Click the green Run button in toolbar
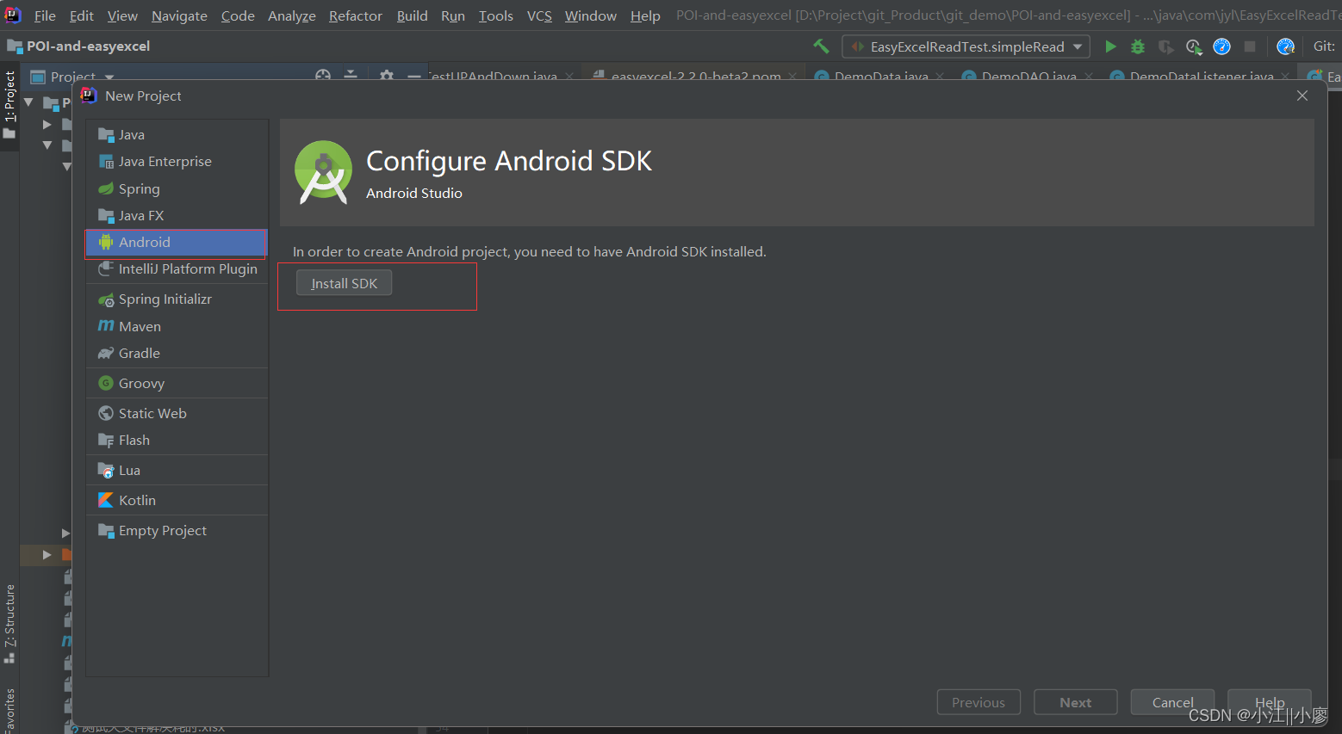Screen dimensions: 1342x734 [x=1110, y=46]
